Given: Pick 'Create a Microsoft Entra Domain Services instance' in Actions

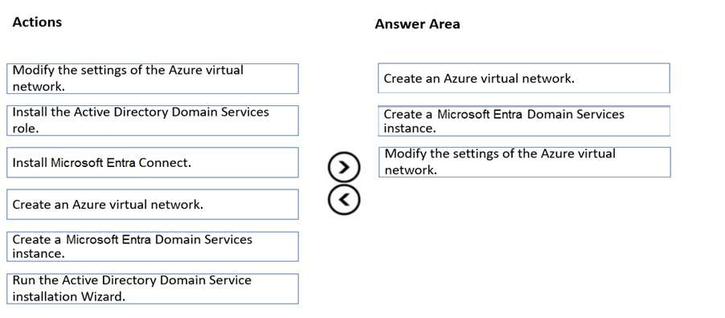Looking at the screenshot, I should pyautogui.click(x=153, y=247).
